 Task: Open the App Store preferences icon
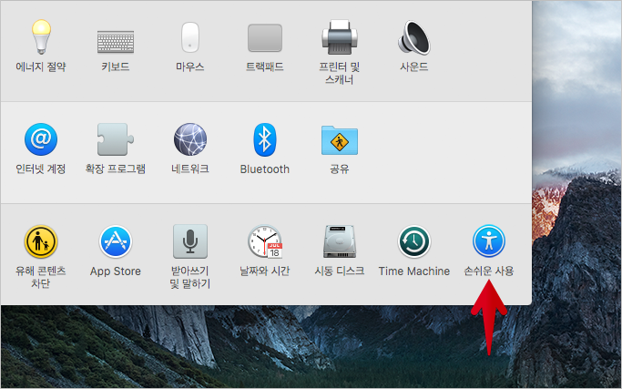tap(116, 241)
